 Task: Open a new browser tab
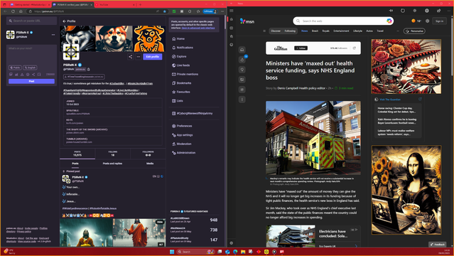click(x=140, y=5)
